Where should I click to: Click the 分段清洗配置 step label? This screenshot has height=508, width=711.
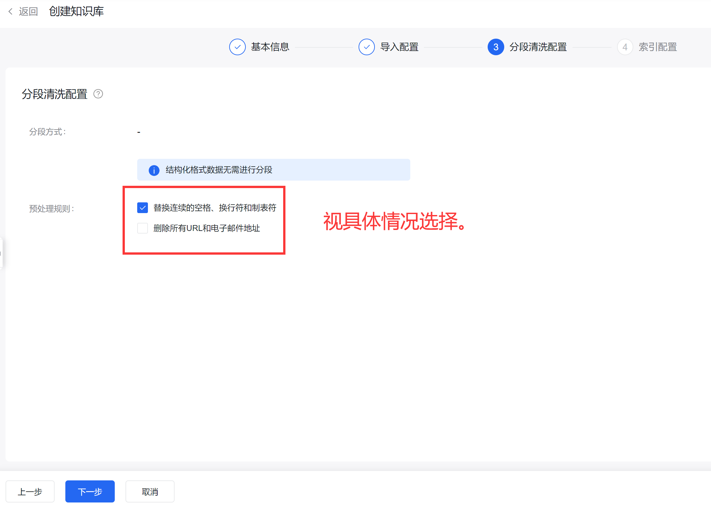(538, 47)
